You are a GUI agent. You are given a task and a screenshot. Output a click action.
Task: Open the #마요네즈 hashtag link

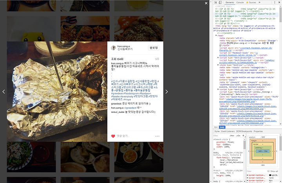pos(117,99)
